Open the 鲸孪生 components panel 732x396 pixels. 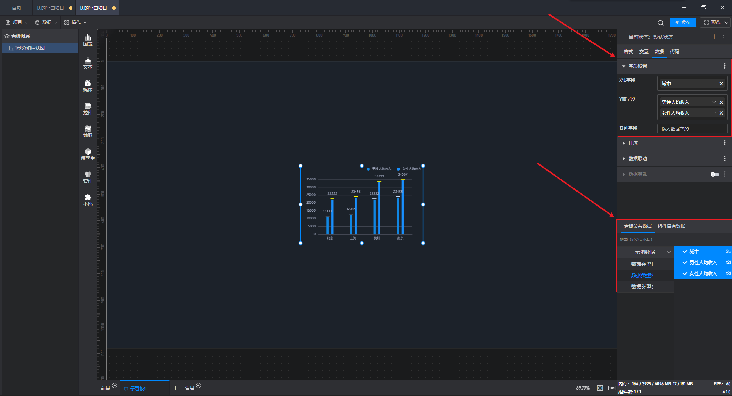click(88, 154)
